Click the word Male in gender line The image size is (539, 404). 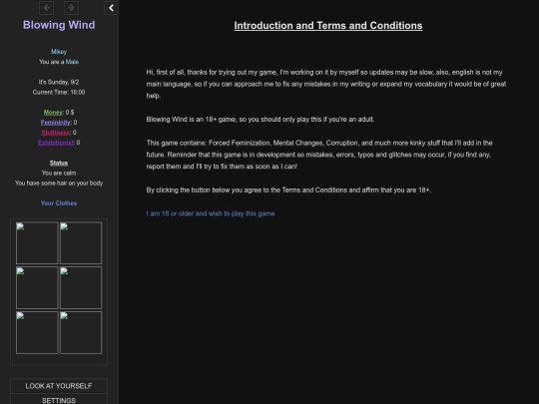pos(72,62)
